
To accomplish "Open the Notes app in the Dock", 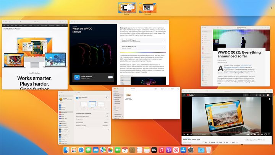I will pos(147,150).
